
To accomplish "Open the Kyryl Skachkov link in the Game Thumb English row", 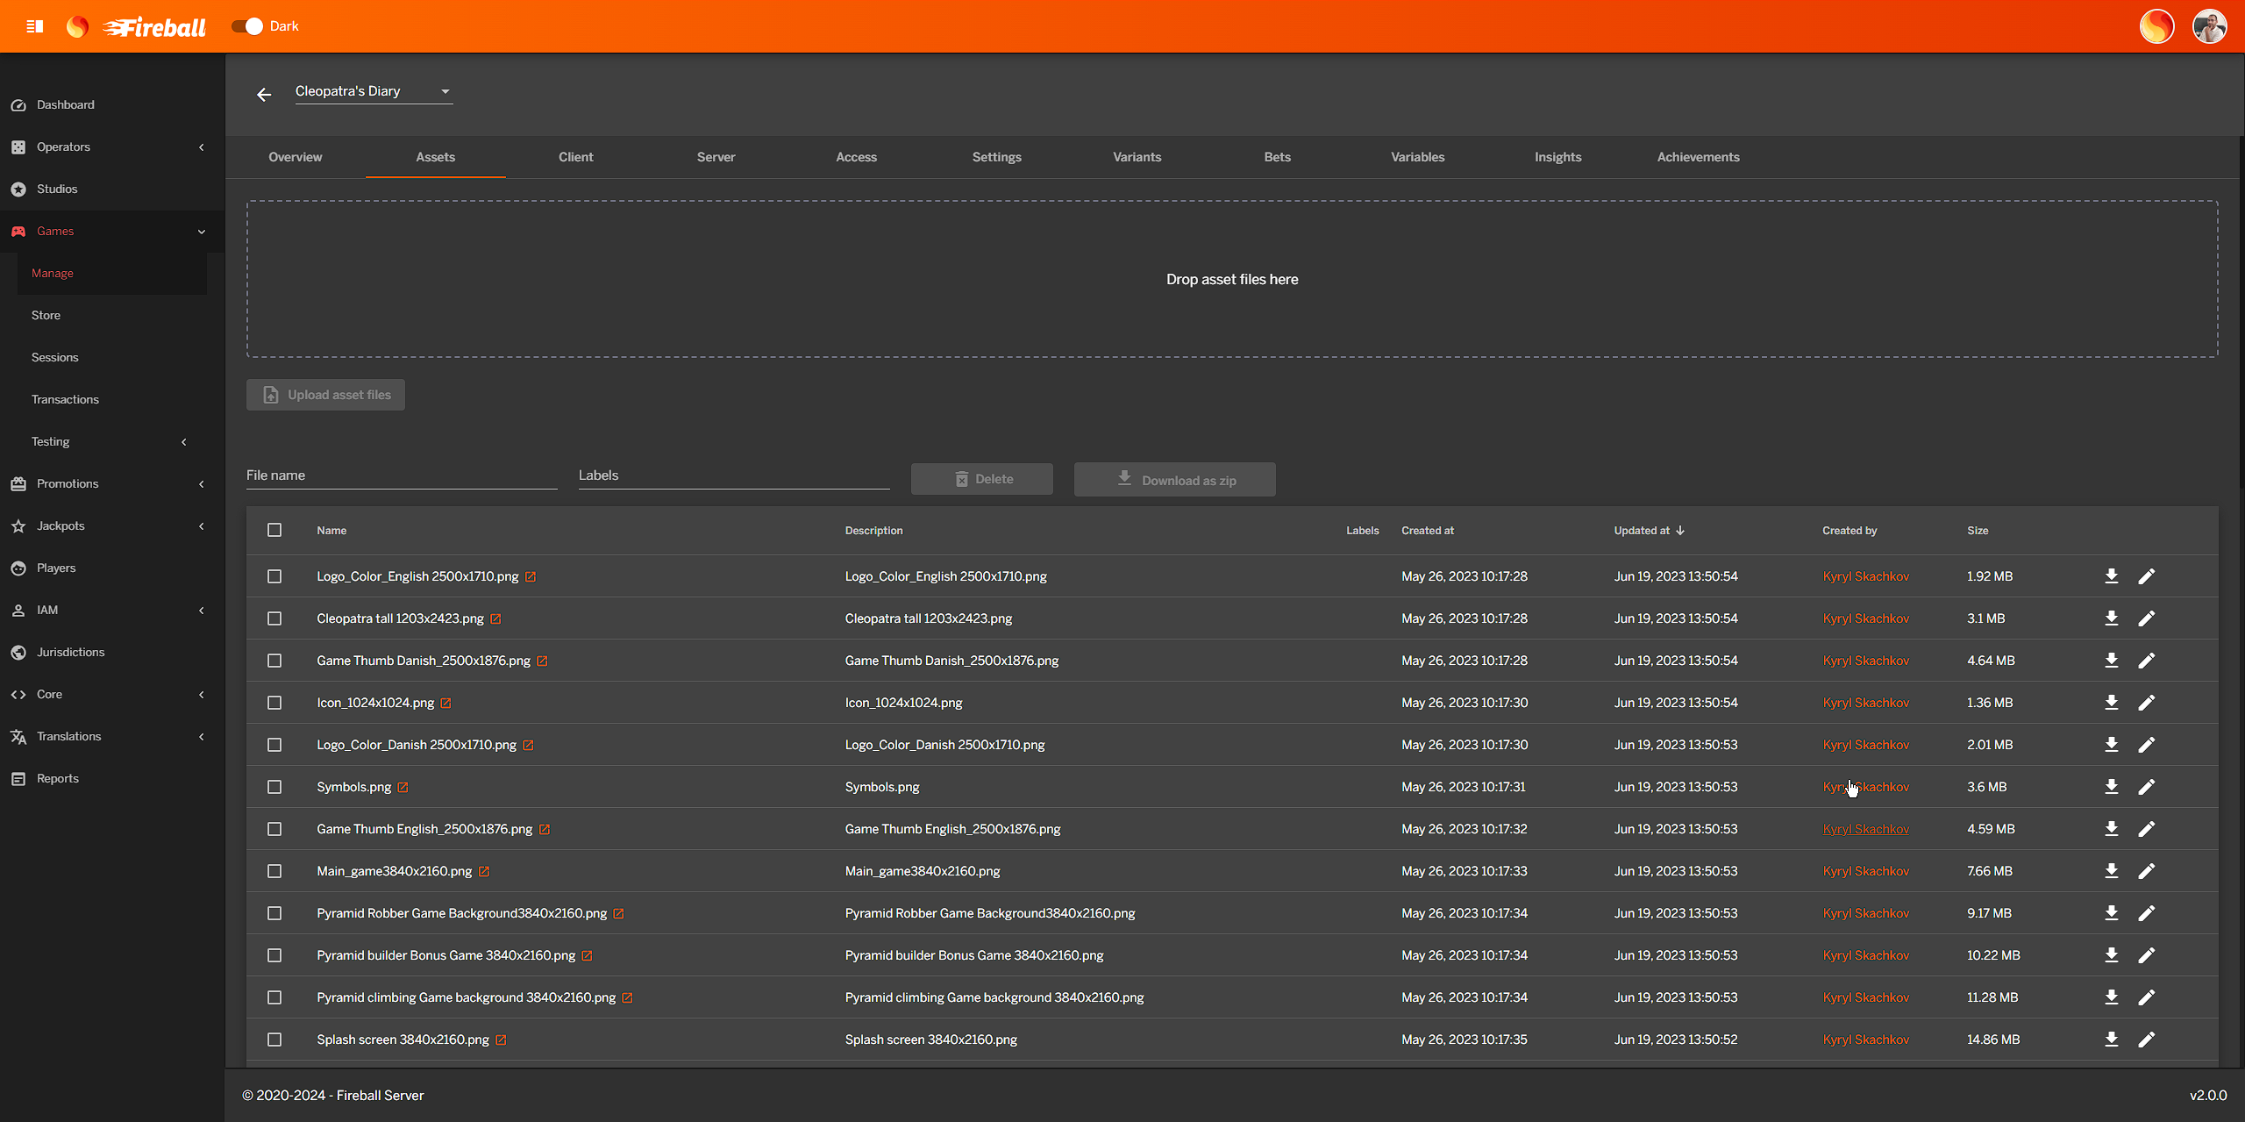I will coord(1865,829).
